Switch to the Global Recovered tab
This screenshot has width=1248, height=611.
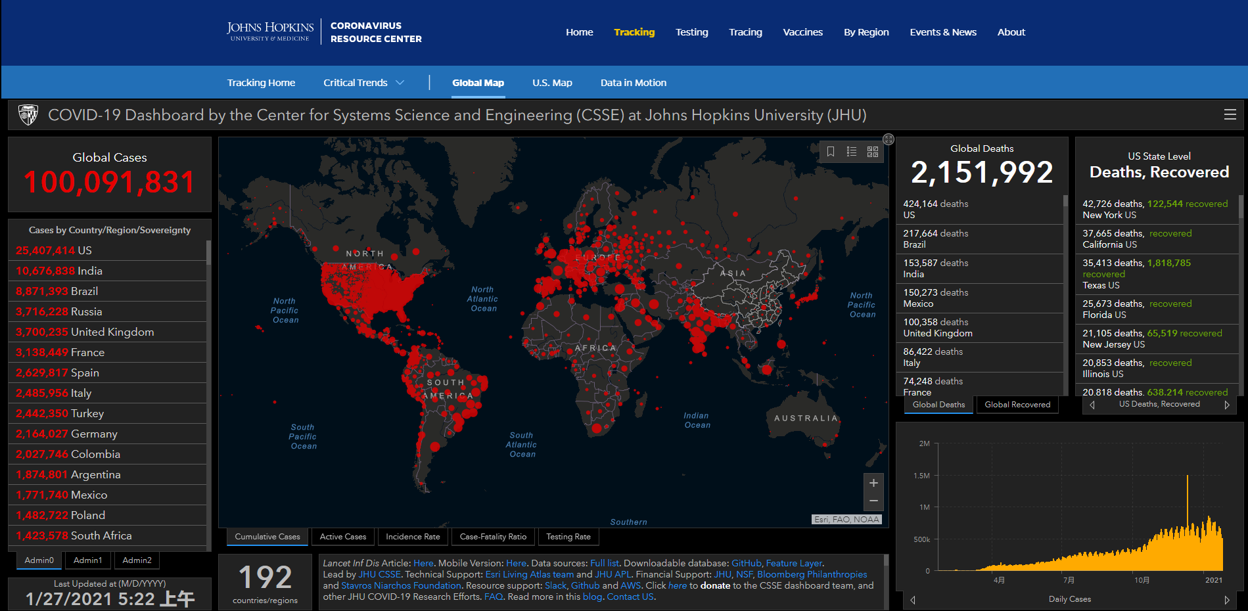tap(1017, 405)
